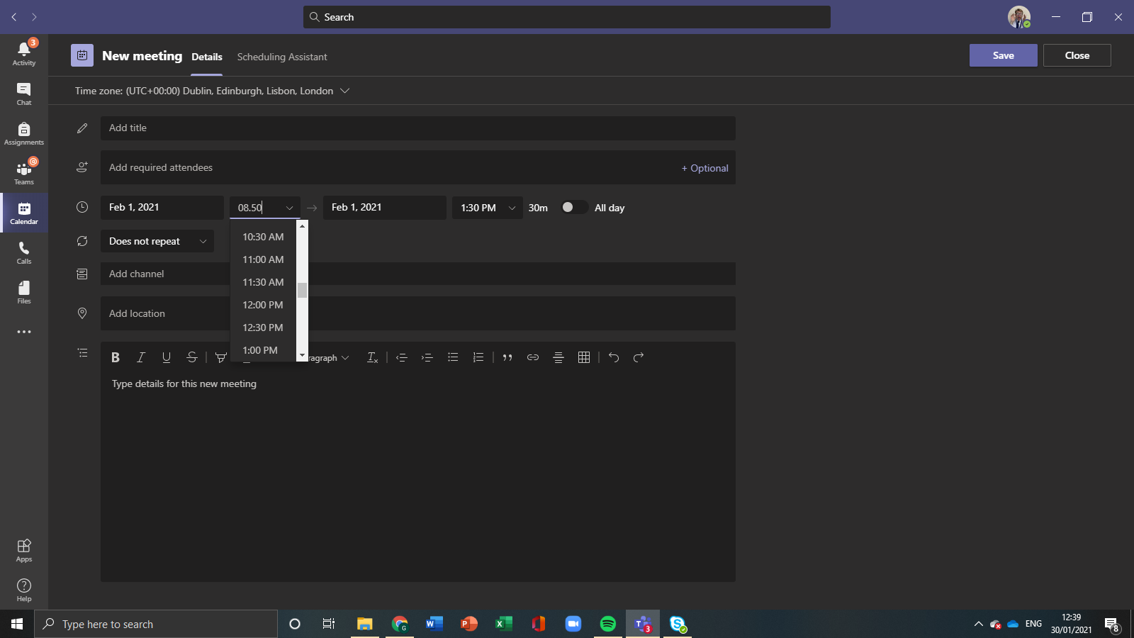This screenshot has width=1134, height=638.
Task: Open Spotify from the taskbar
Action: [x=608, y=624]
